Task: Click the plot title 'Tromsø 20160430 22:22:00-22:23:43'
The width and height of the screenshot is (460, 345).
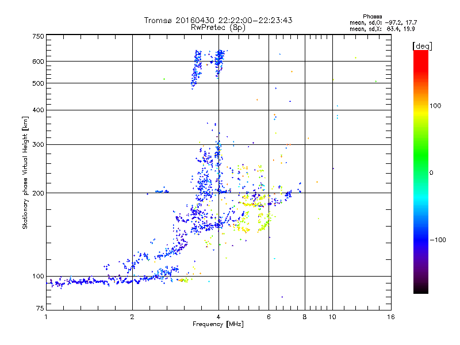Action: coord(218,20)
